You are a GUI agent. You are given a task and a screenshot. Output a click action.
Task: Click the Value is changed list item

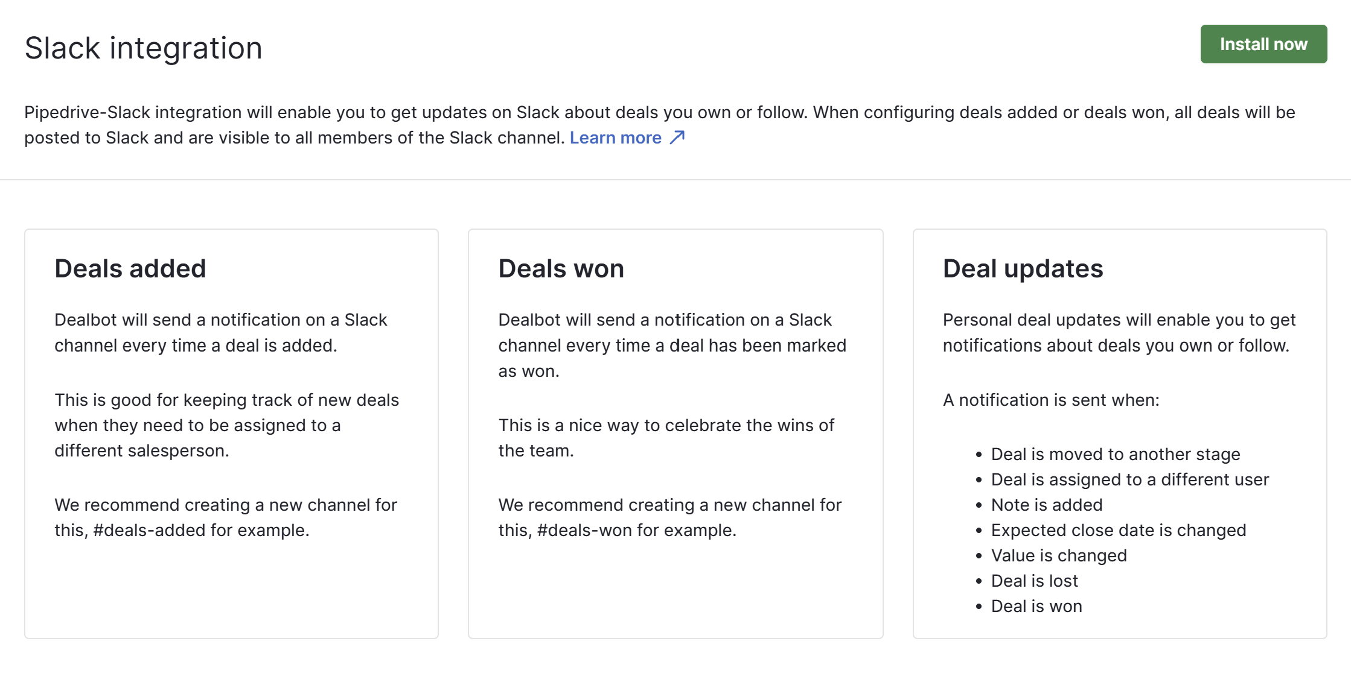click(1059, 555)
